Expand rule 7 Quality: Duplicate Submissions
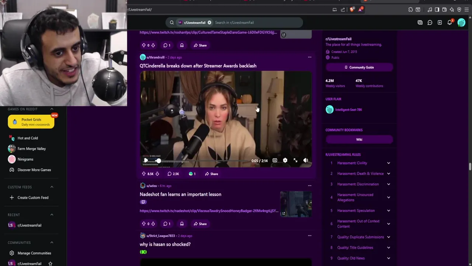 click(388, 237)
